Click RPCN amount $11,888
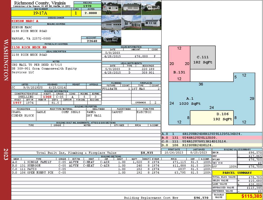 pos(179,165)
